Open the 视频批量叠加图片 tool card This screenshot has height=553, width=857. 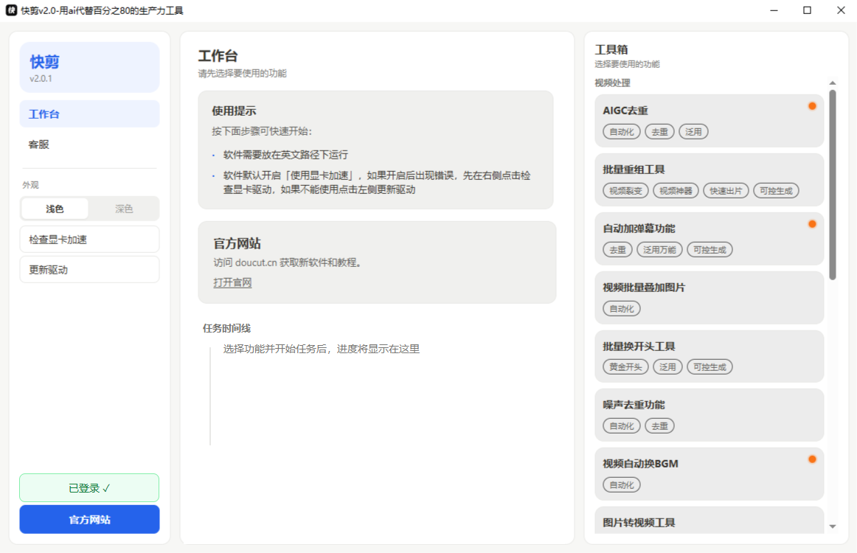coord(709,298)
